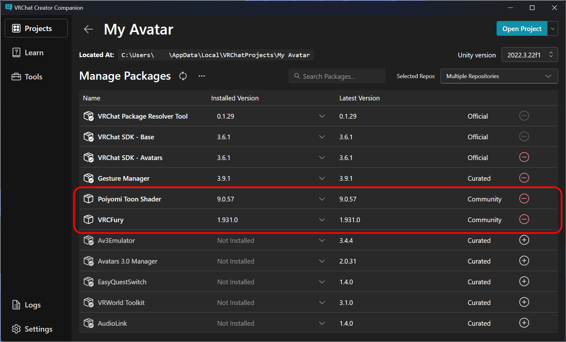Click the VRChat SDK - Avatars package icon
This screenshot has height=342, width=566.
point(89,158)
